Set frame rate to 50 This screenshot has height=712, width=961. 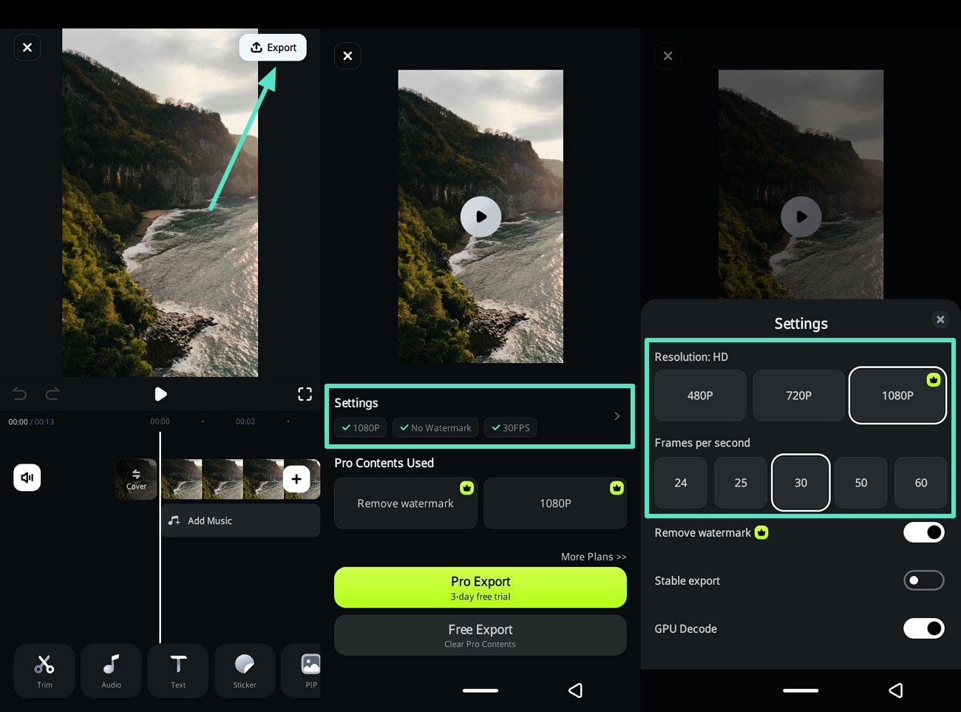point(861,483)
